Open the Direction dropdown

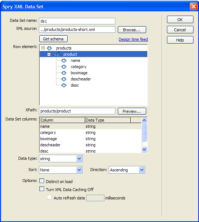142,170
